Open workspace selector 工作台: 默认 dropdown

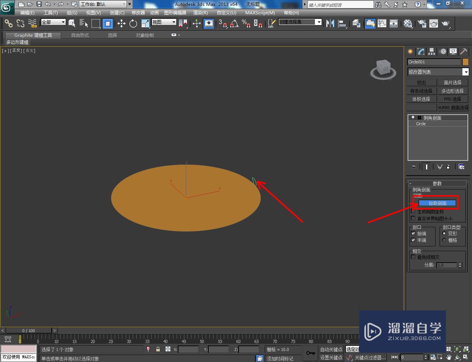103,4
